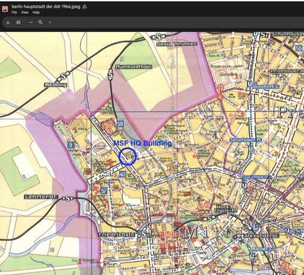Click the red marker pair 69 82

109,128
